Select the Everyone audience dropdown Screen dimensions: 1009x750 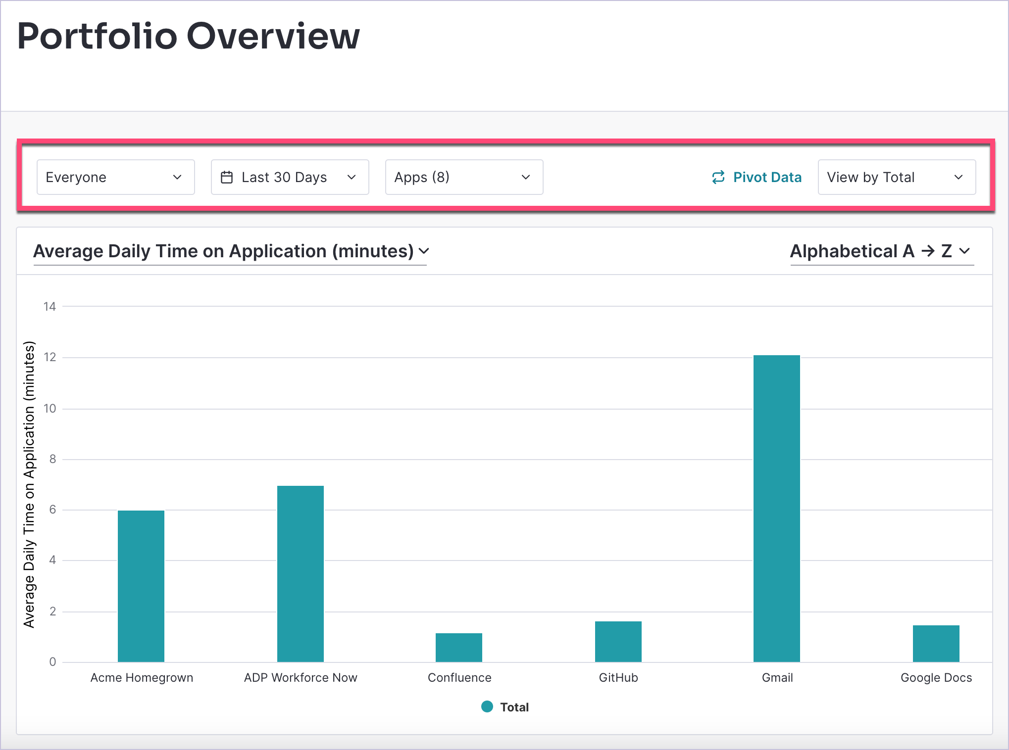click(114, 177)
